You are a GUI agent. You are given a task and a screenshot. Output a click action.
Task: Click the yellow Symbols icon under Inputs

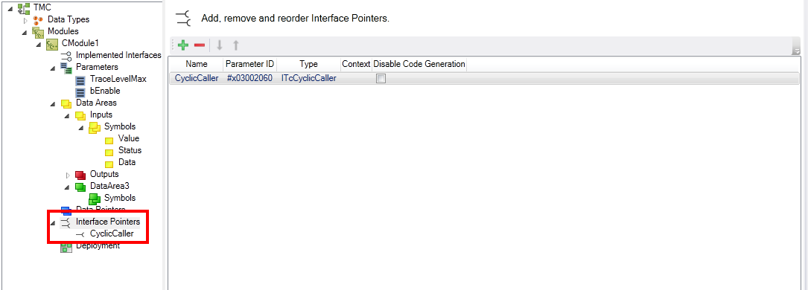pos(94,127)
